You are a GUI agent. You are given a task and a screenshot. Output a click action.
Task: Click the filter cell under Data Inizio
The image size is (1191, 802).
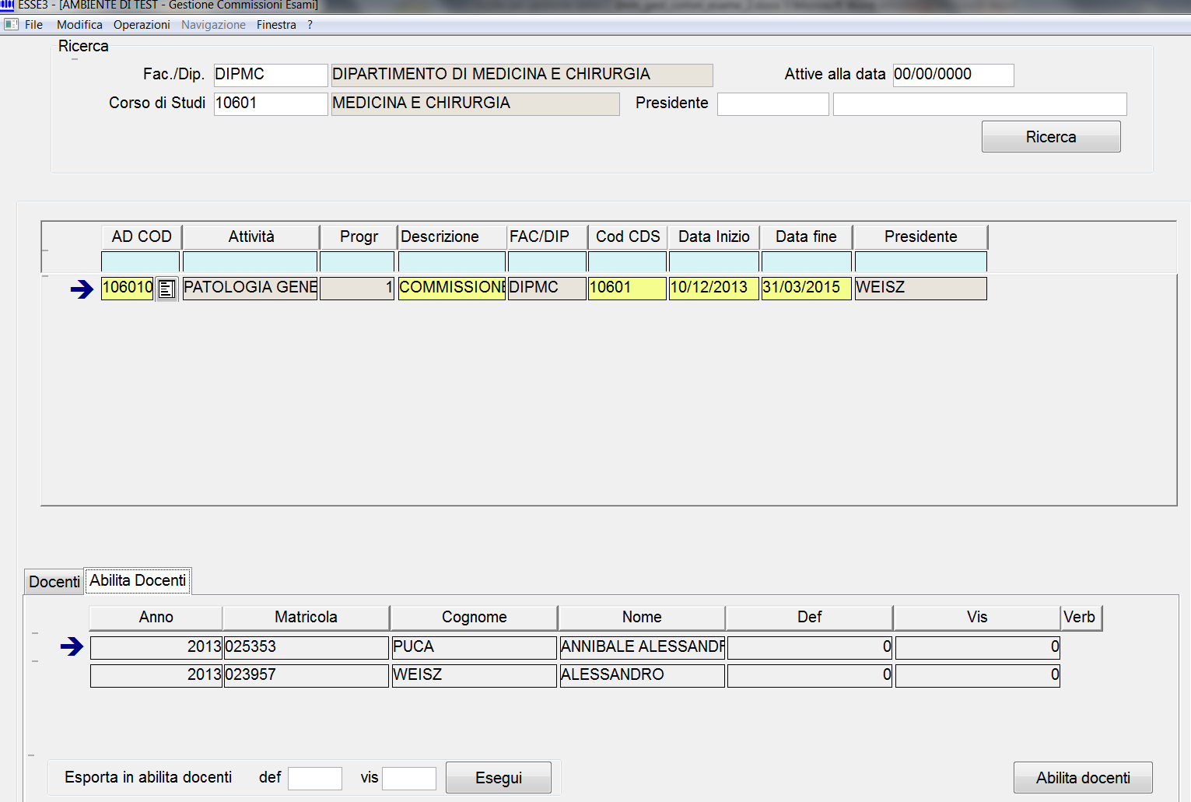click(x=714, y=261)
